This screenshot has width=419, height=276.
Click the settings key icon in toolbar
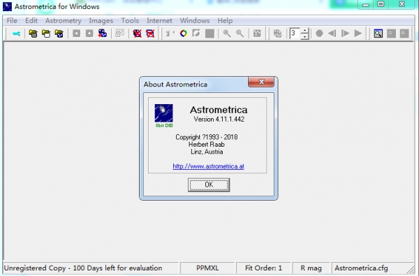[x=16, y=34]
